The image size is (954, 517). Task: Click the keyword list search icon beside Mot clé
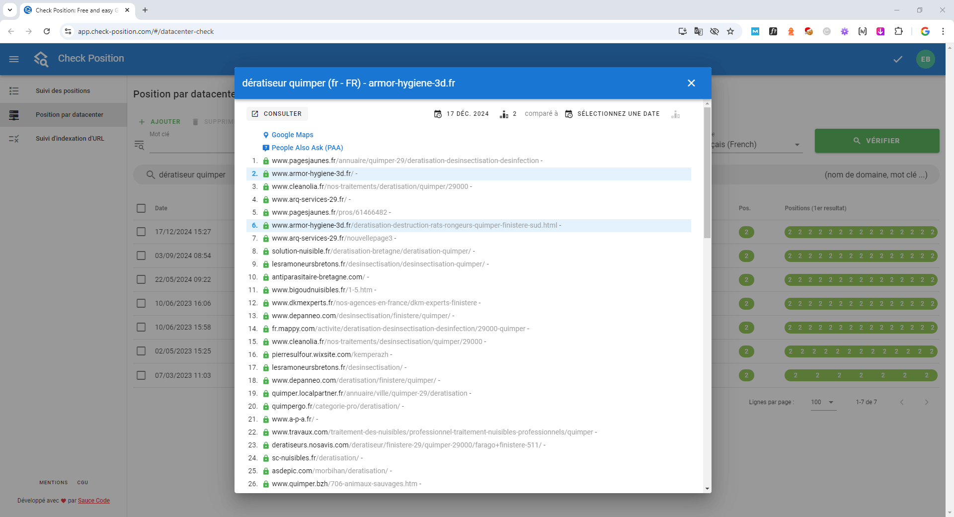pyautogui.click(x=139, y=145)
